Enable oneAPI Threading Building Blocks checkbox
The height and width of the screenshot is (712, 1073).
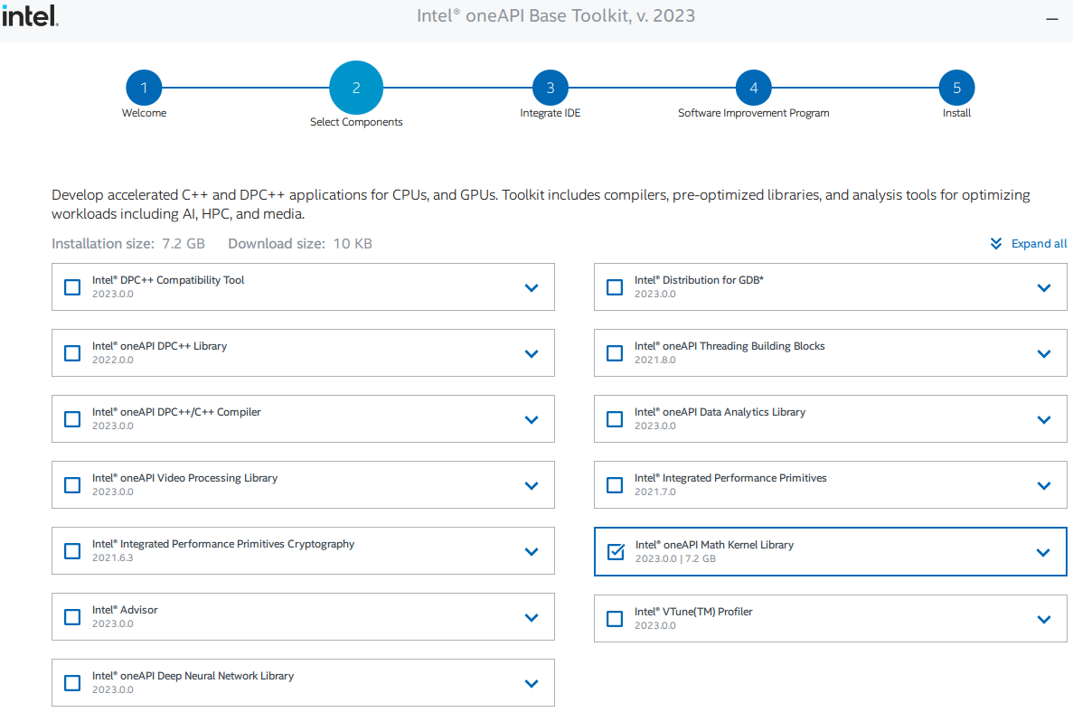tap(615, 353)
